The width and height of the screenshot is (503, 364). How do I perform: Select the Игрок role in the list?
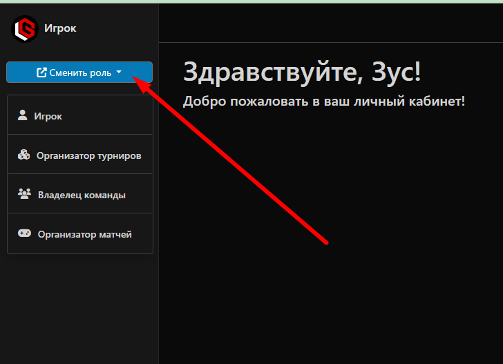48,116
